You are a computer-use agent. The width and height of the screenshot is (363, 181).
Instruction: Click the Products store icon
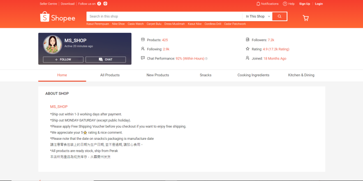pyautogui.click(x=143, y=40)
